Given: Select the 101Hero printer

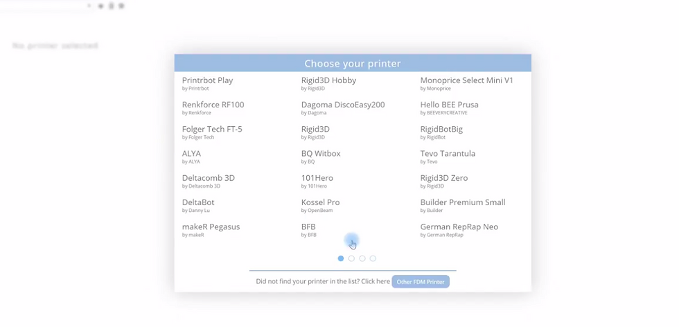Looking at the screenshot, I should tap(317, 181).
